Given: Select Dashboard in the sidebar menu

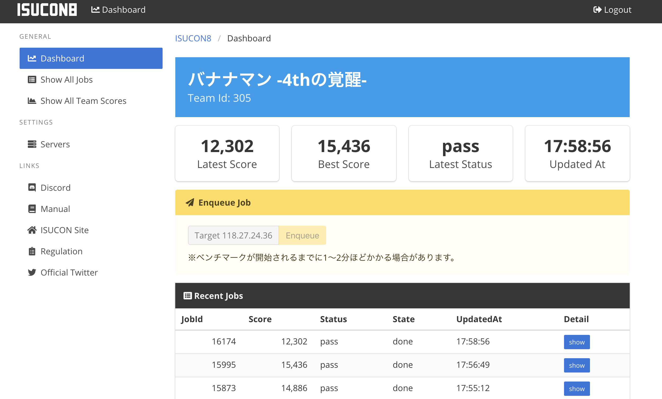Looking at the screenshot, I should 91,58.
